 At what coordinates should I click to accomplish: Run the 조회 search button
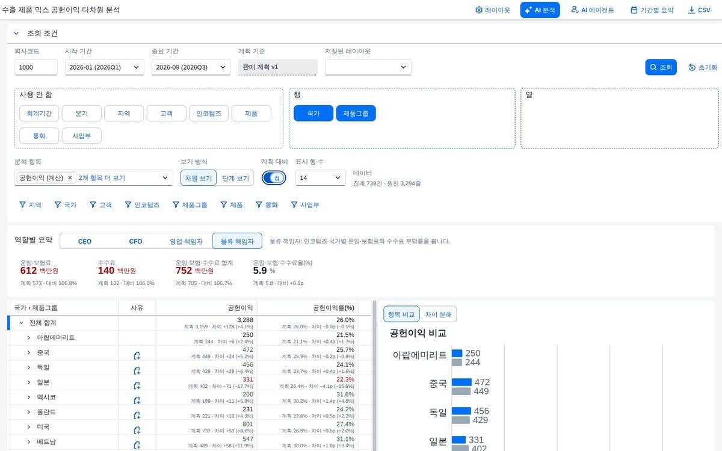[661, 67]
